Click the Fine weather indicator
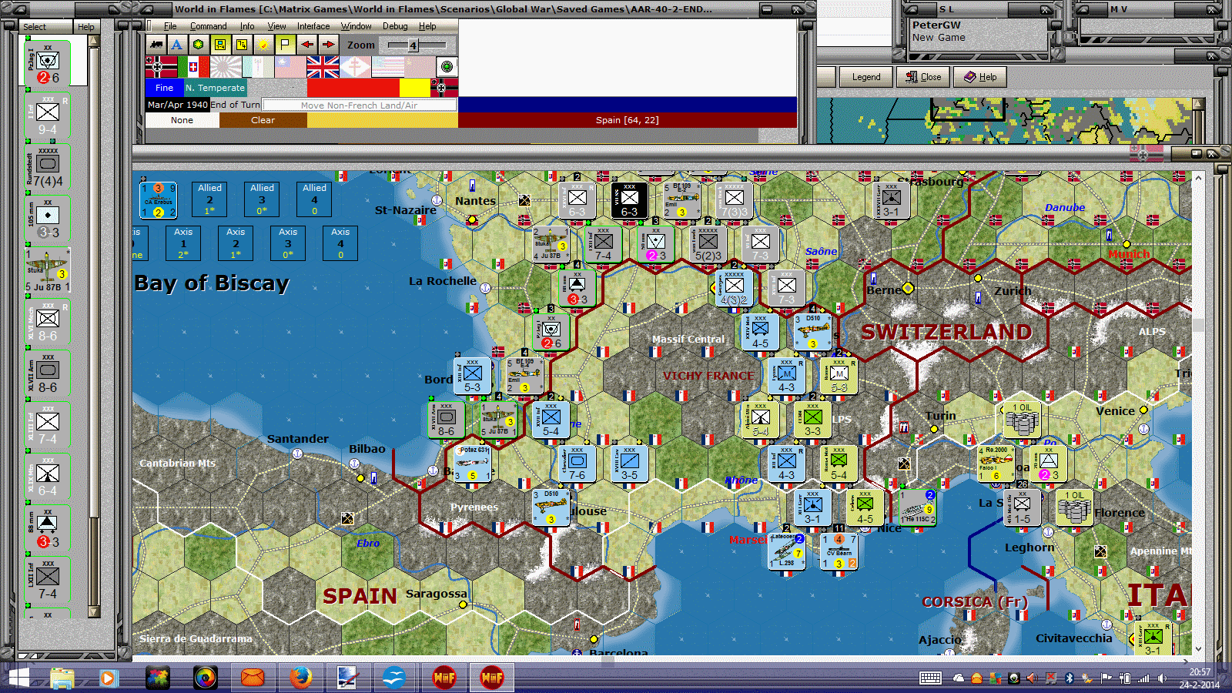The image size is (1232, 693). pyautogui.click(x=164, y=88)
